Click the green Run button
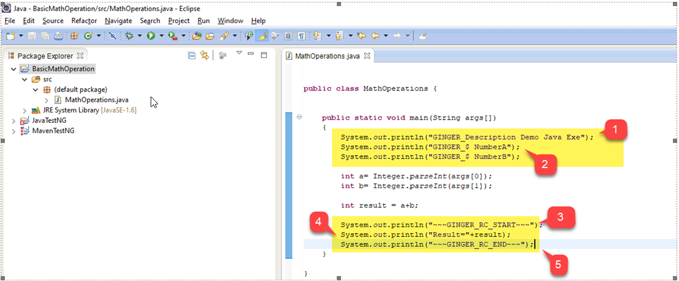 [151, 36]
